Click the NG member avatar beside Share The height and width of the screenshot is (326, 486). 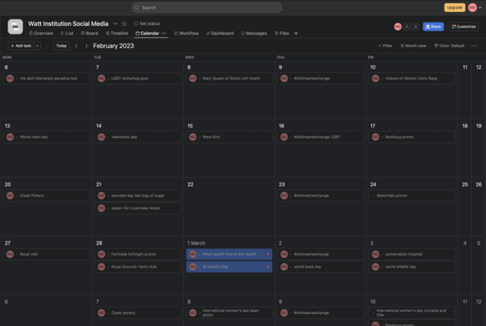[398, 27]
